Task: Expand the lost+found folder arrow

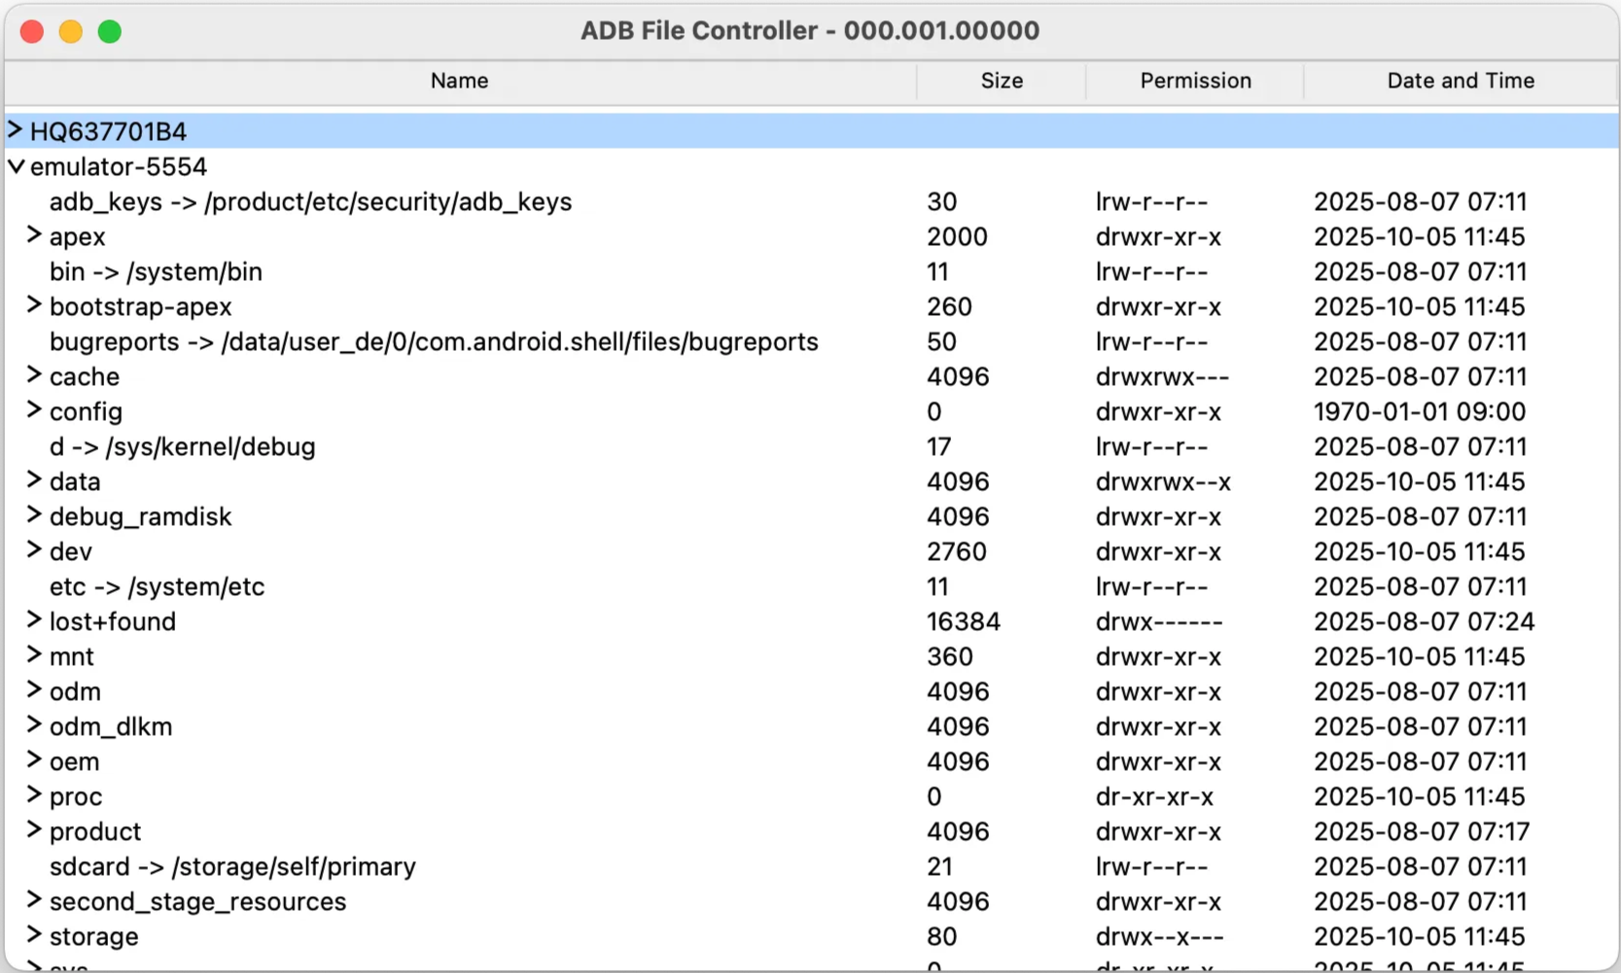Action: pos(34,620)
